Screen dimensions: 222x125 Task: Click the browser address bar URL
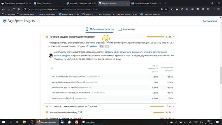[65, 9]
